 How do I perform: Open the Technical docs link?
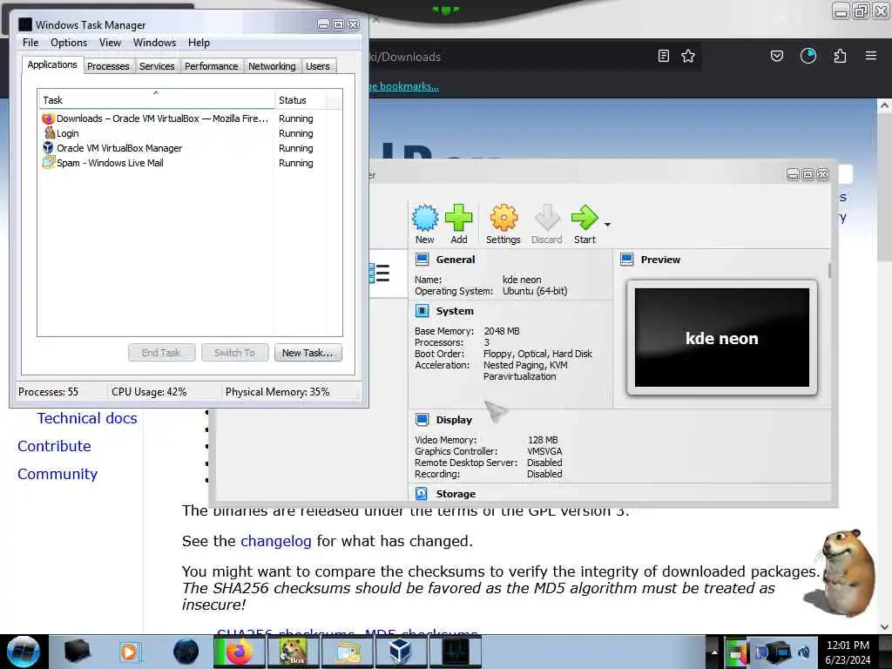point(87,418)
